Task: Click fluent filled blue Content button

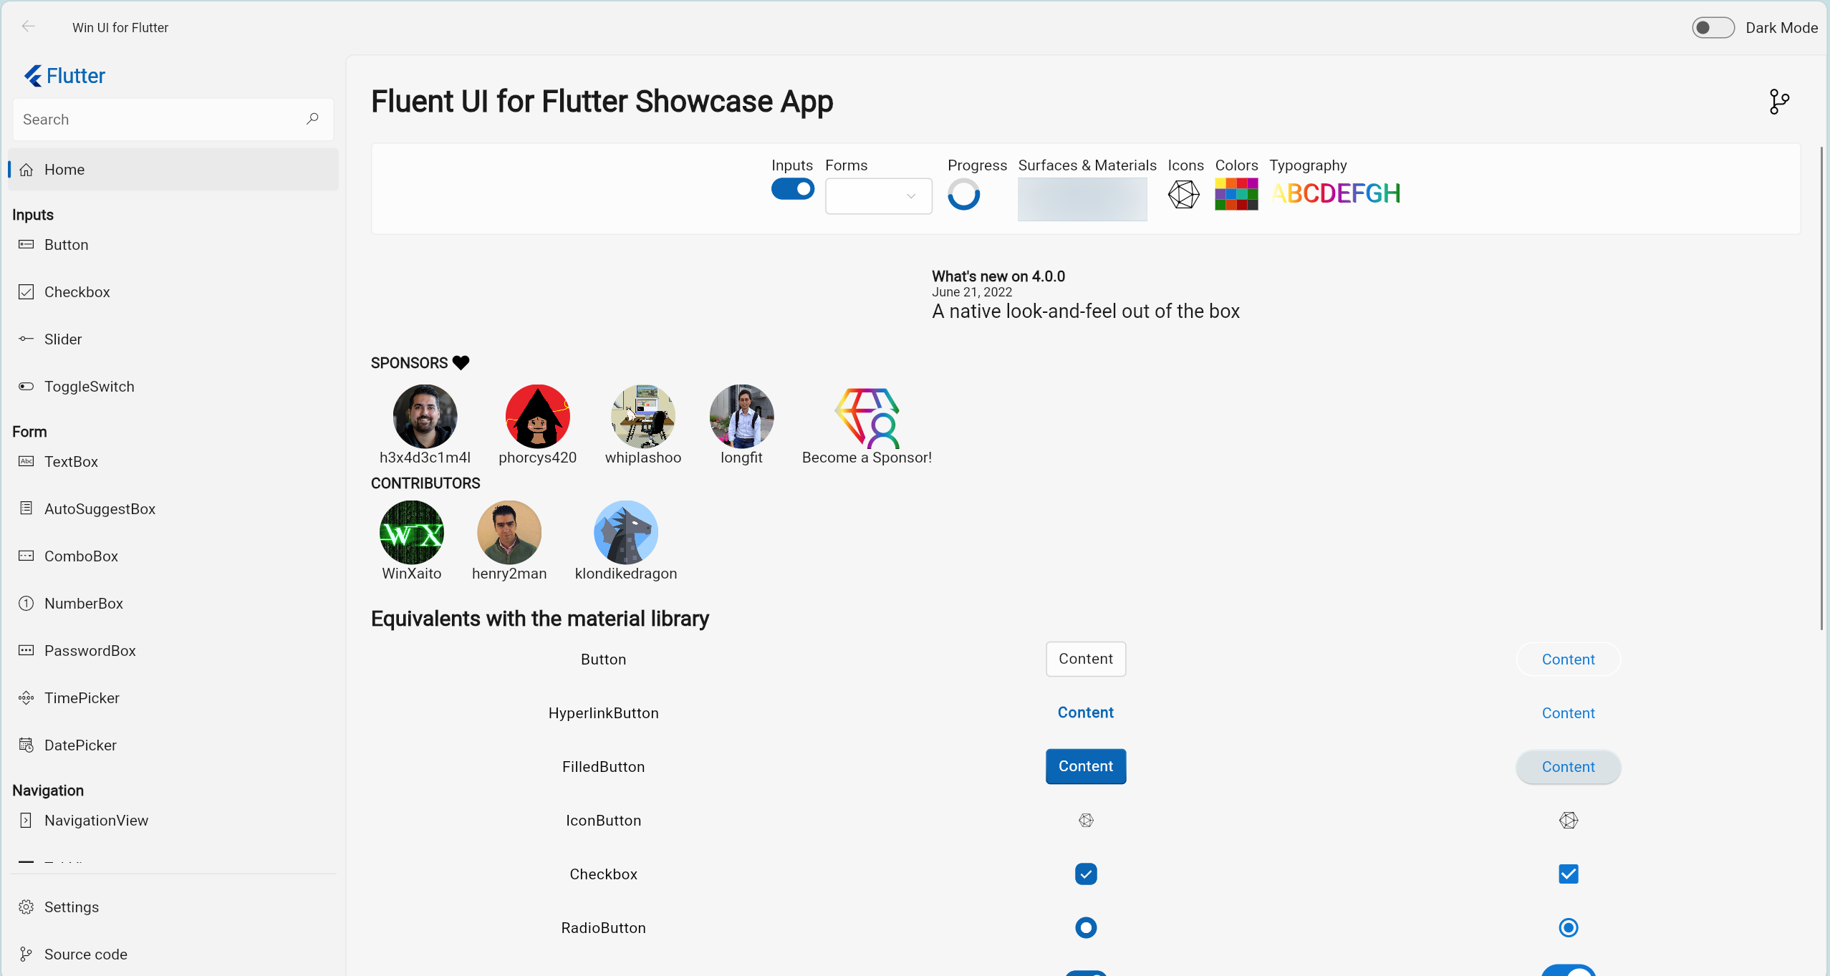Action: 1086,766
